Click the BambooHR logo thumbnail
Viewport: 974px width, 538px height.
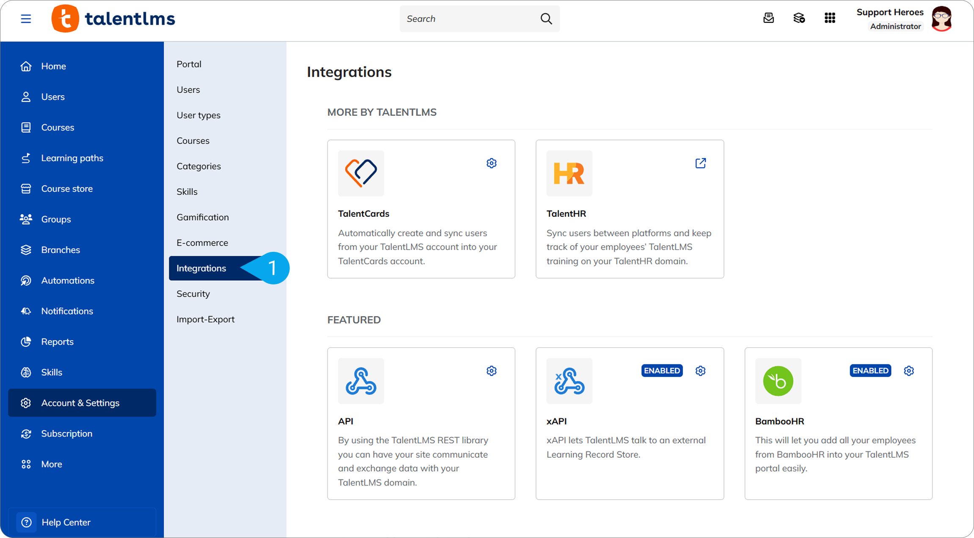[778, 381]
